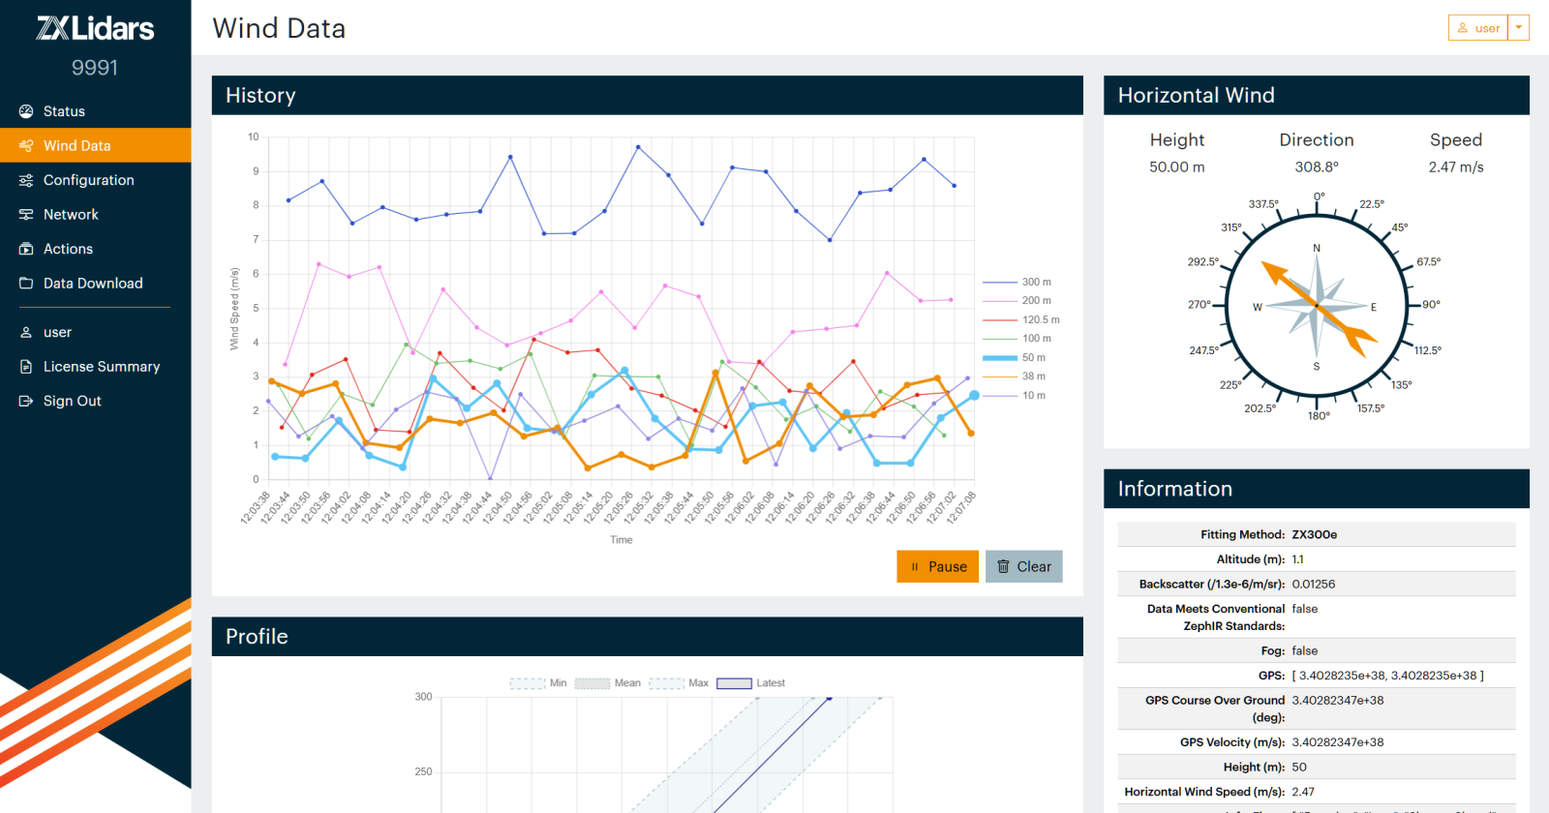
Task: Clear the history chart data
Action: coord(1023,567)
